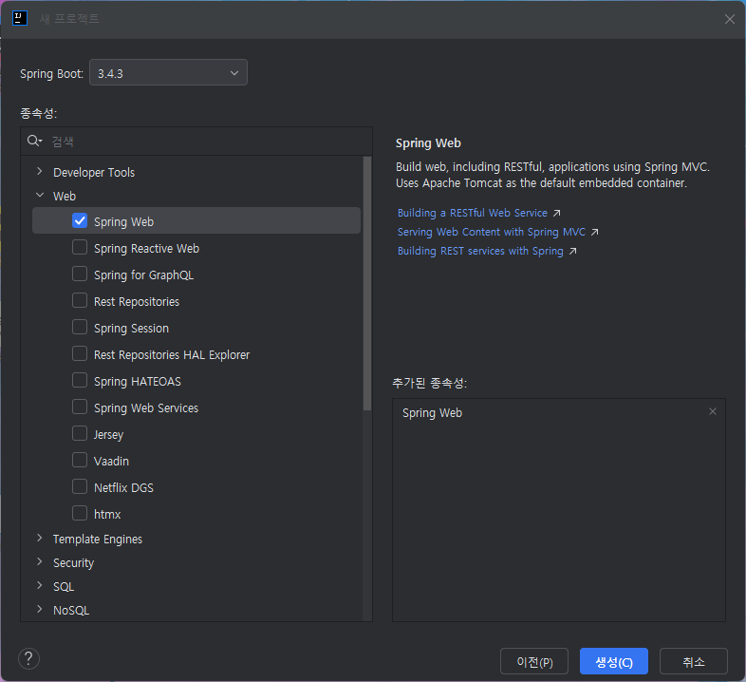The height and width of the screenshot is (682, 746).
Task: Remove Spring Web from added dependencies
Action: [712, 411]
